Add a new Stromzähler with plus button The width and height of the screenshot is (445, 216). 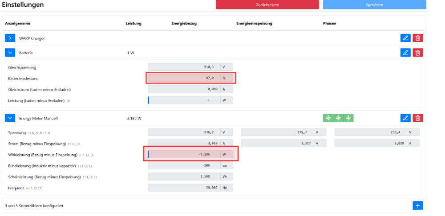click(x=418, y=205)
